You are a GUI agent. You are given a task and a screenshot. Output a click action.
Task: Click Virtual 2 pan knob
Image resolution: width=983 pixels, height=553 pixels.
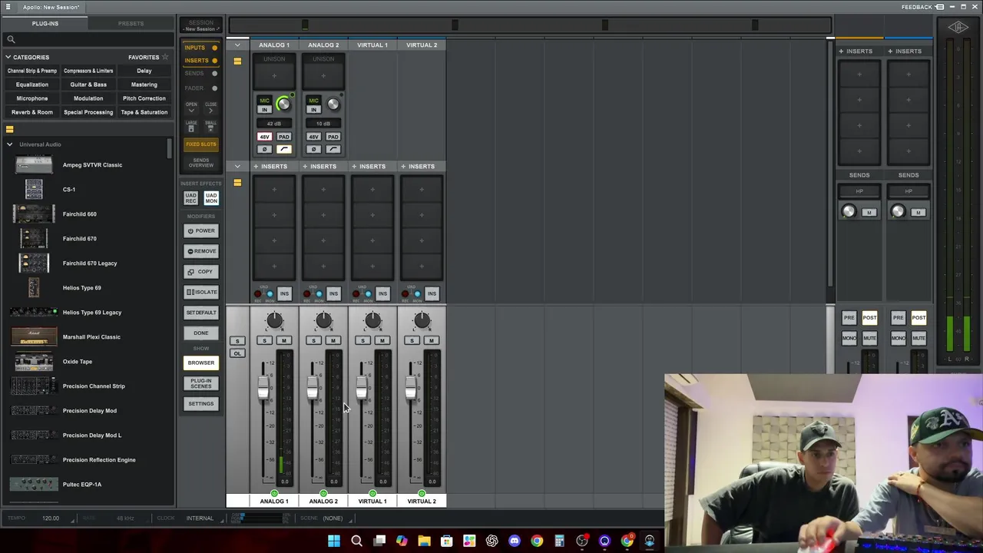[422, 320]
